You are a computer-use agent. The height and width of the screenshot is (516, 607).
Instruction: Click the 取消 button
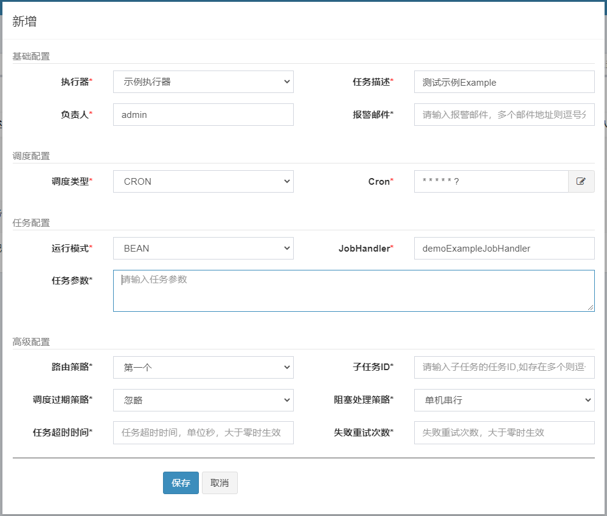(x=220, y=483)
